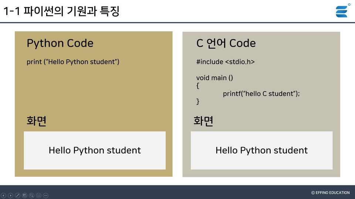Click the '화면' label under the Python code
Screen dimensions: 355x199
click(x=37, y=121)
